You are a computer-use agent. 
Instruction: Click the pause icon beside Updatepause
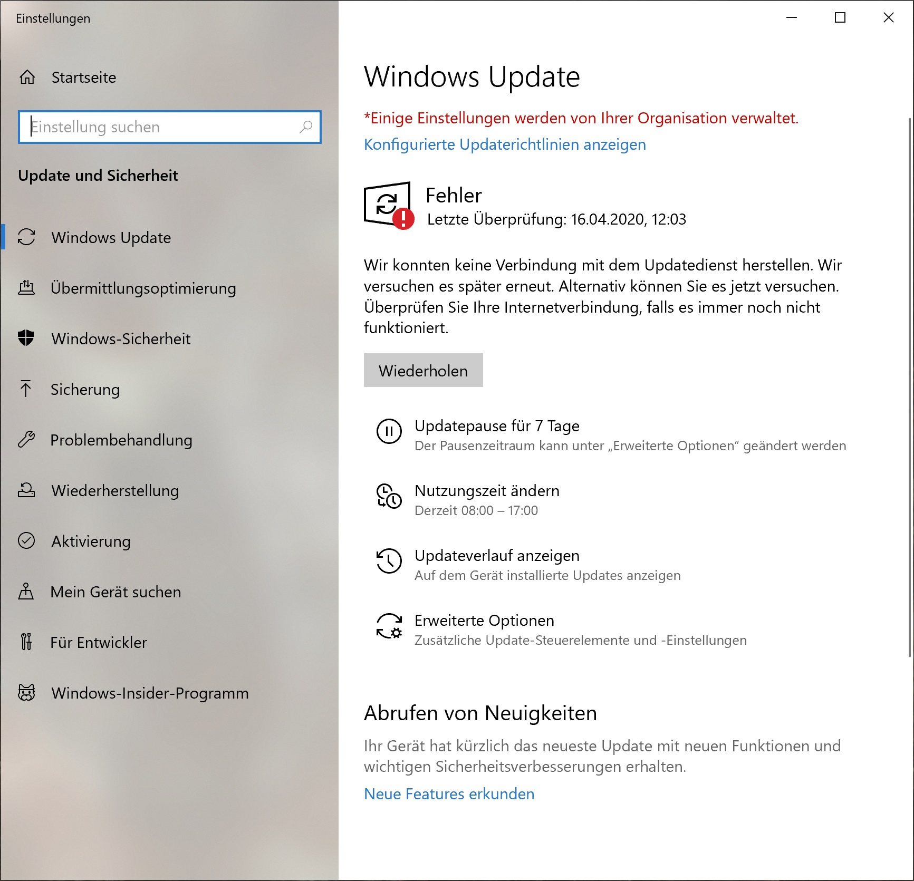tap(389, 431)
